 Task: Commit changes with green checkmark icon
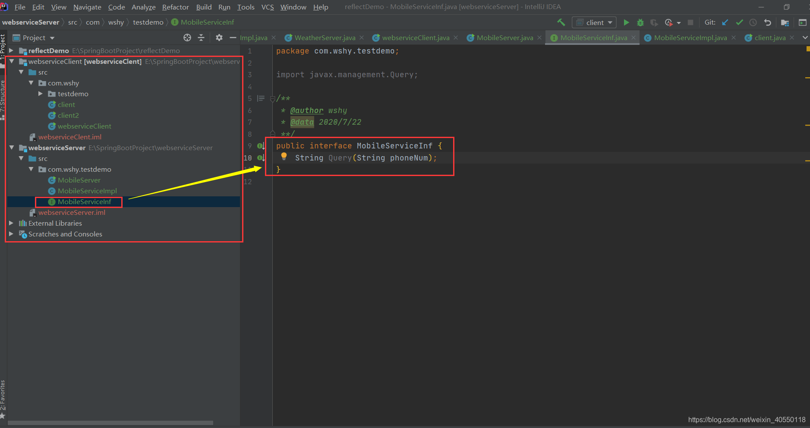pyautogui.click(x=739, y=22)
